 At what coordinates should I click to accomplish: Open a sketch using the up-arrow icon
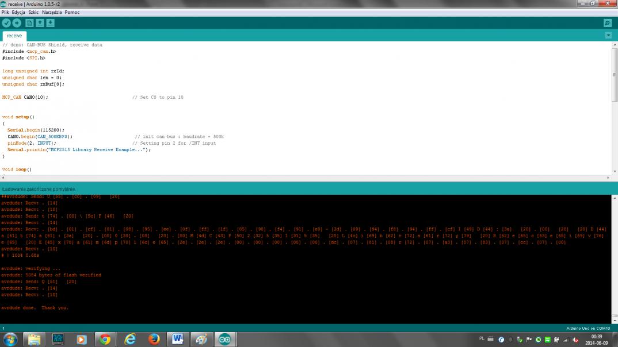tap(40, 23)
